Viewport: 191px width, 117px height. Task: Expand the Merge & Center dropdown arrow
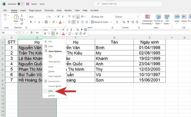click(111, 22)
